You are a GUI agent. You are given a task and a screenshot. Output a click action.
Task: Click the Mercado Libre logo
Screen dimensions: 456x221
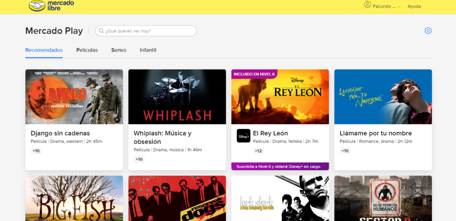(51, 6)
